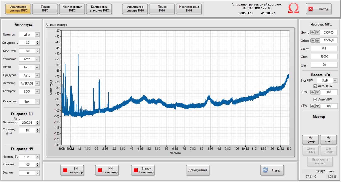The height and width of the screenshot is (182, 341).
Task: Click the Оп уровень value field
Action: coord(27,43)
